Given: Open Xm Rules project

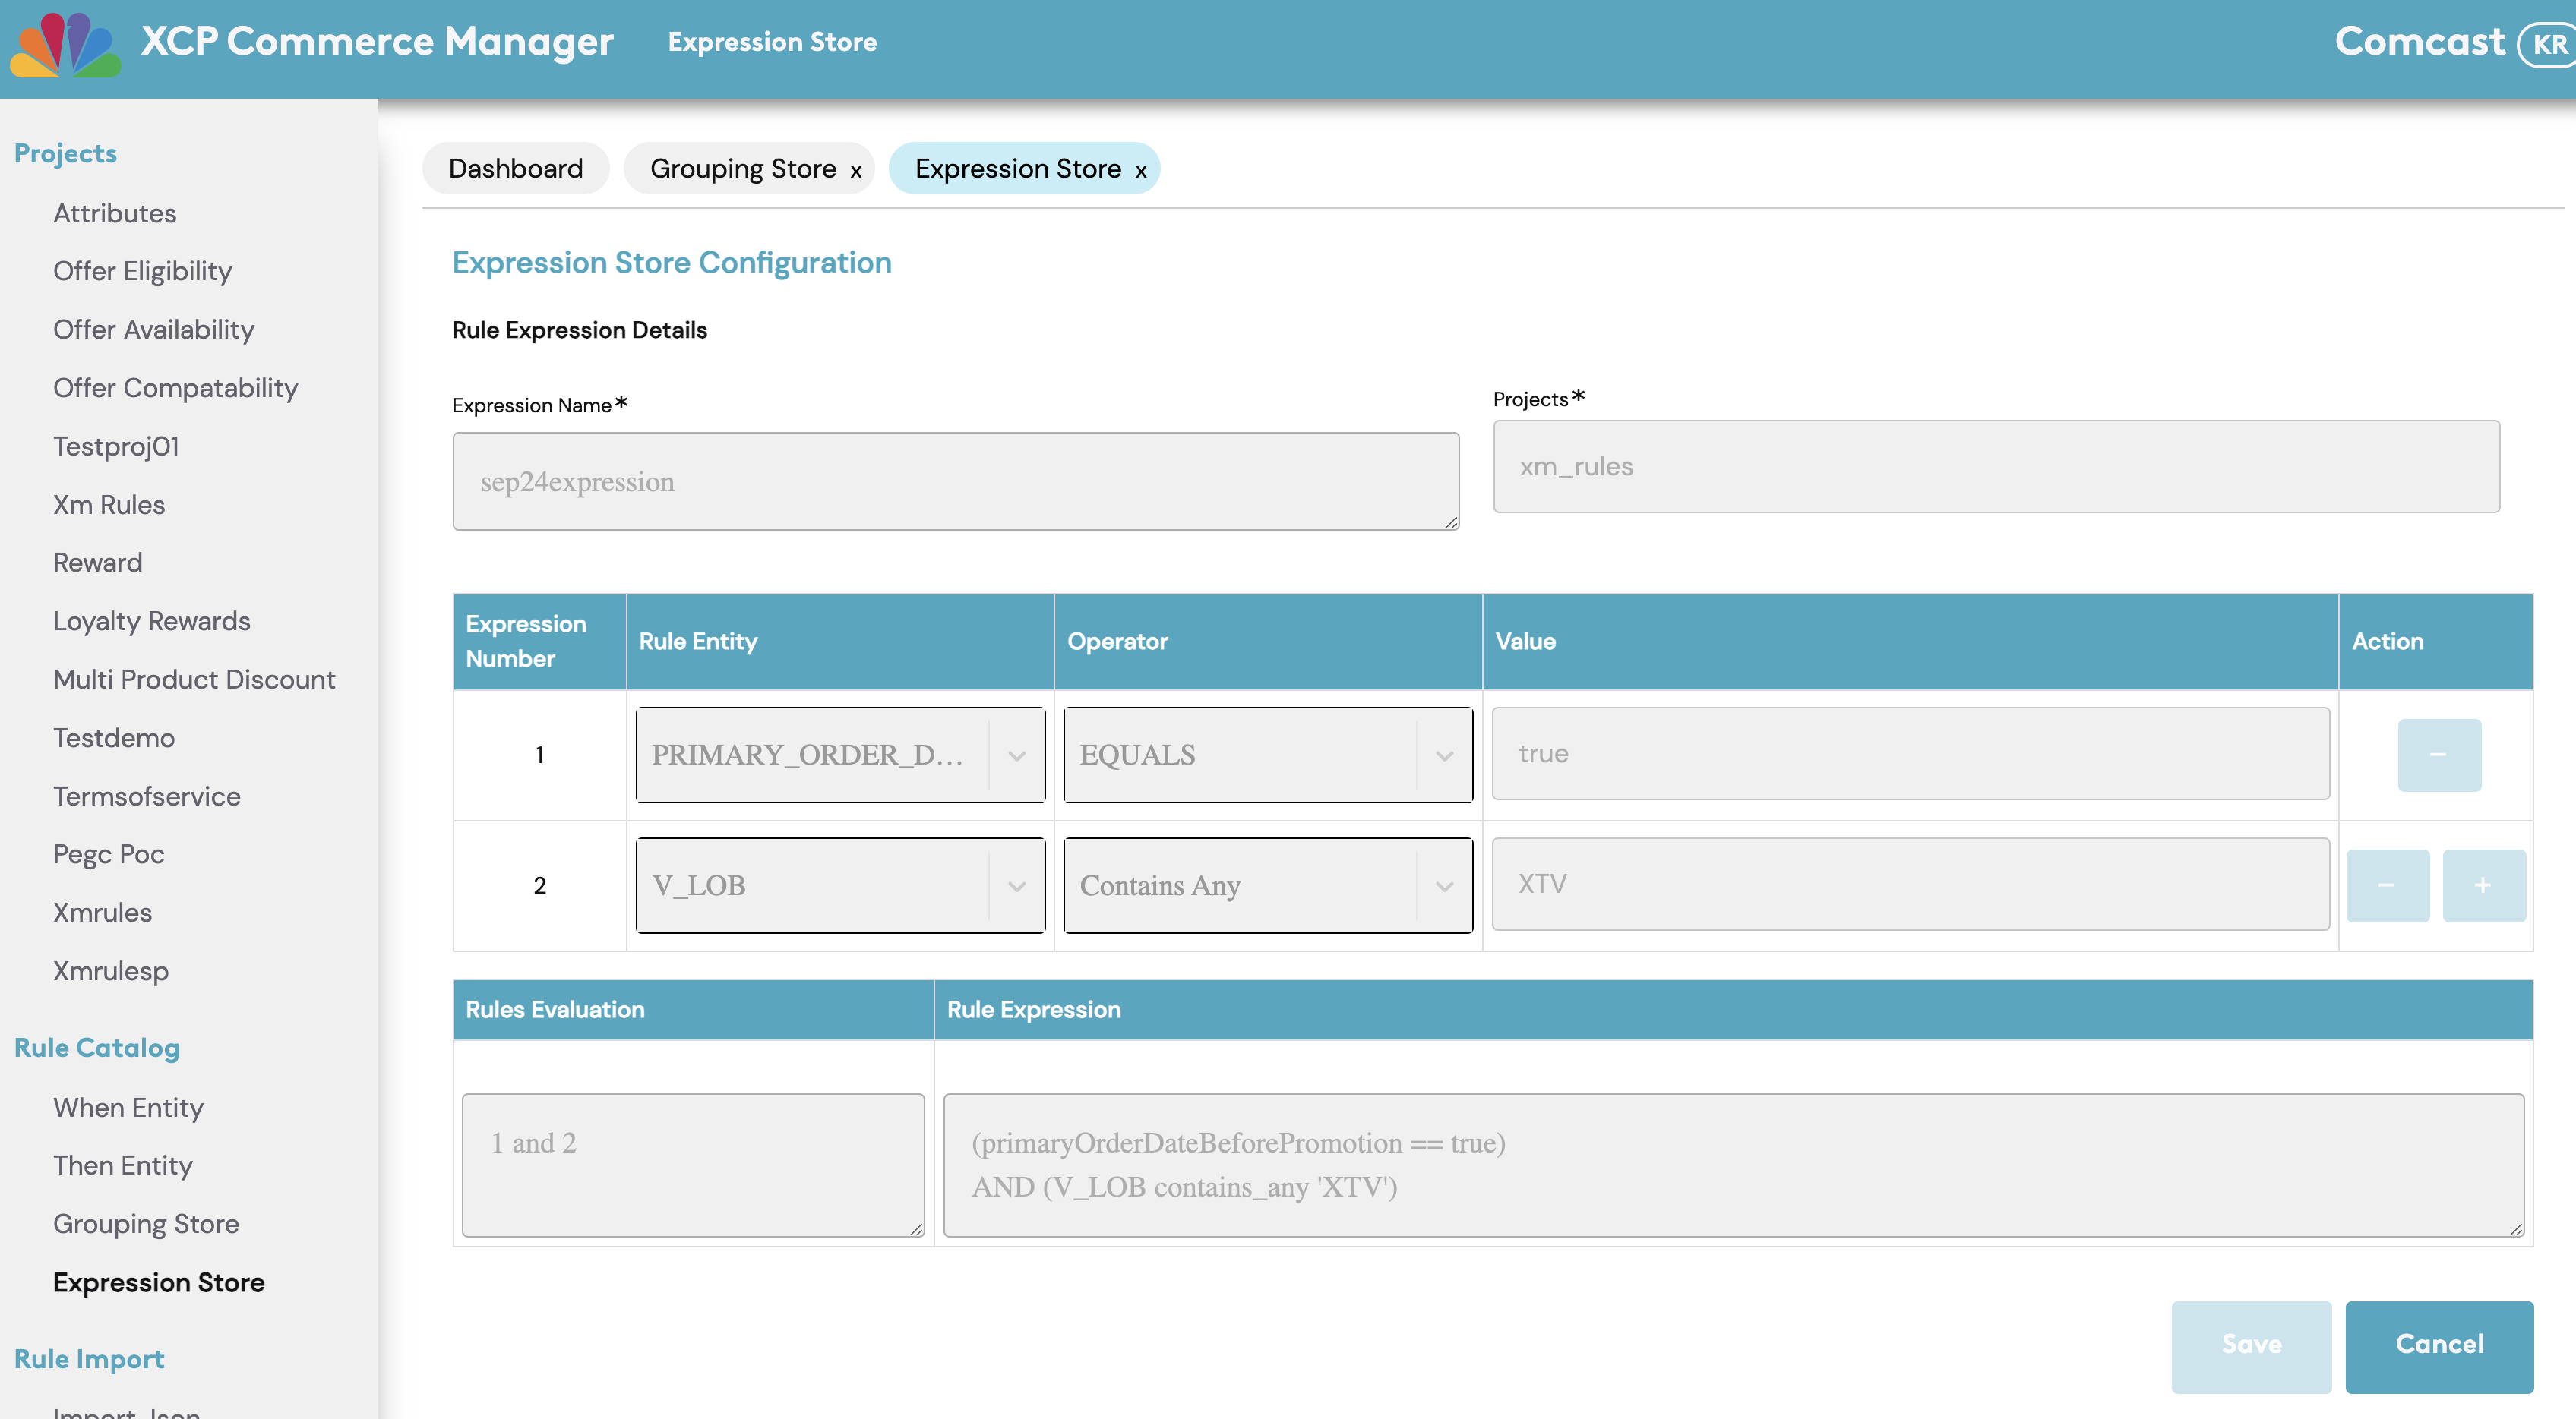Looking at the screenshot, I should coord(109,505).
